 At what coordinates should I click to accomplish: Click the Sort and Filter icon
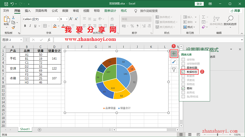pyautogui.click(x=217, y=19)
